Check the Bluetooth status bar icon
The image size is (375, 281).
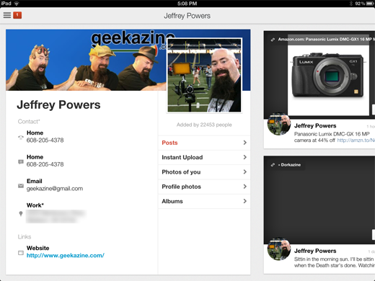click(350, 4)
